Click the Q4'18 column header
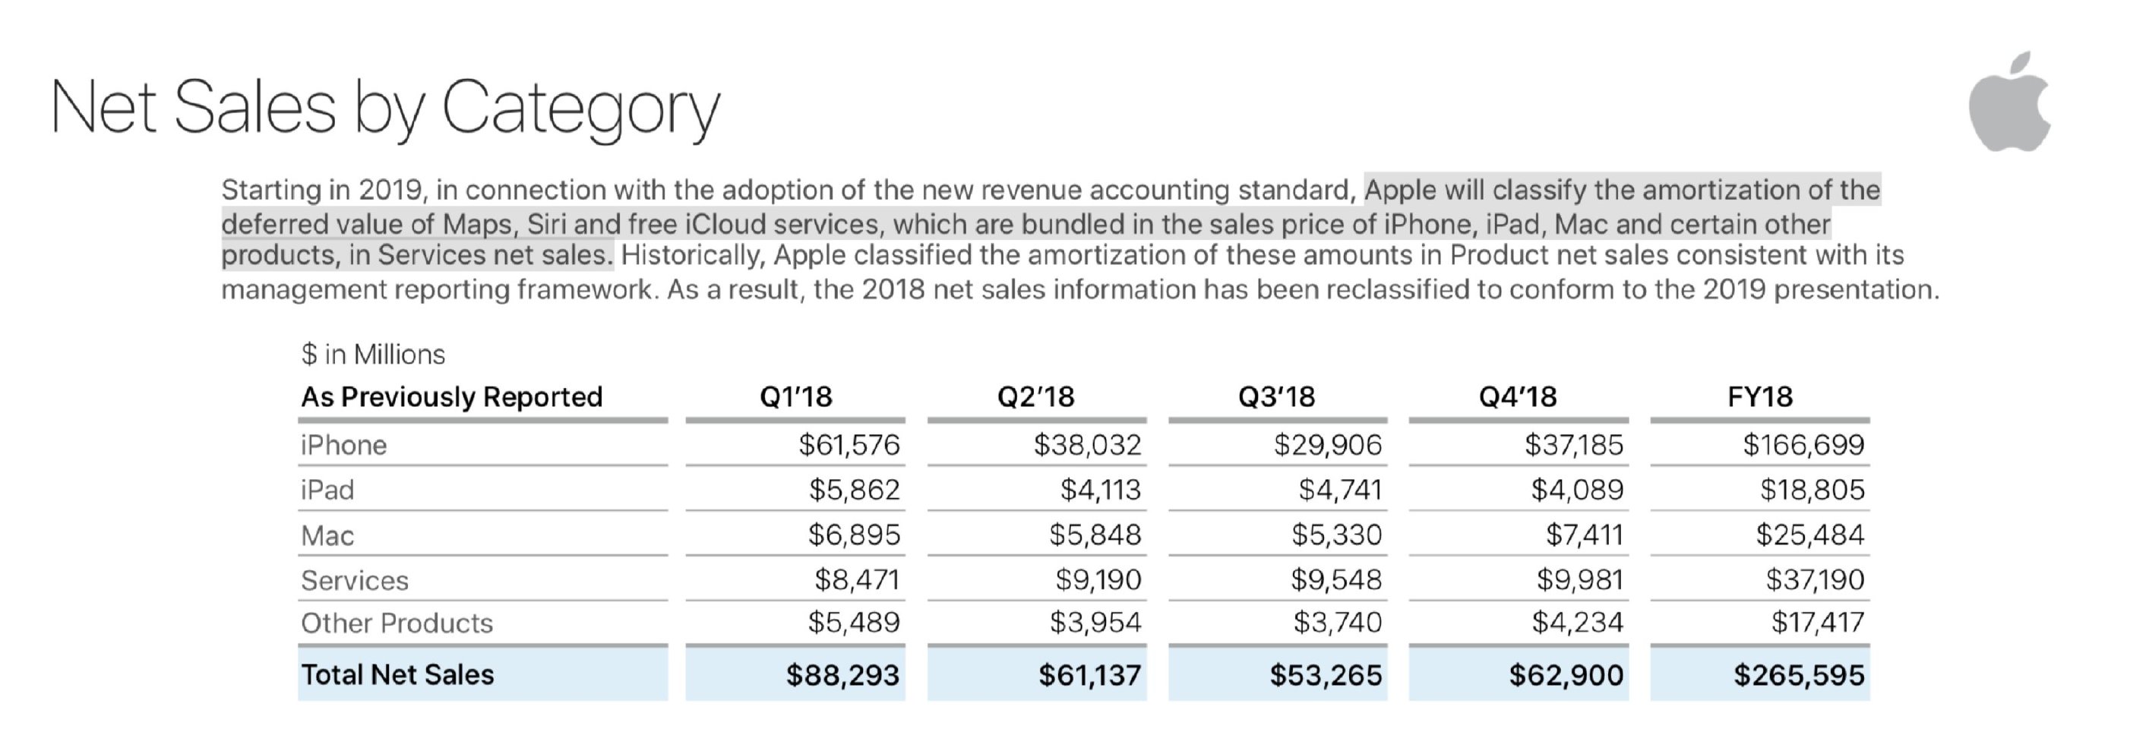Screen dimensions: 2146x729 [1517, 396]
